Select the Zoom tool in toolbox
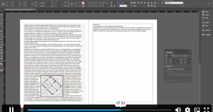 pyautogui.click(x=2, y=61)
